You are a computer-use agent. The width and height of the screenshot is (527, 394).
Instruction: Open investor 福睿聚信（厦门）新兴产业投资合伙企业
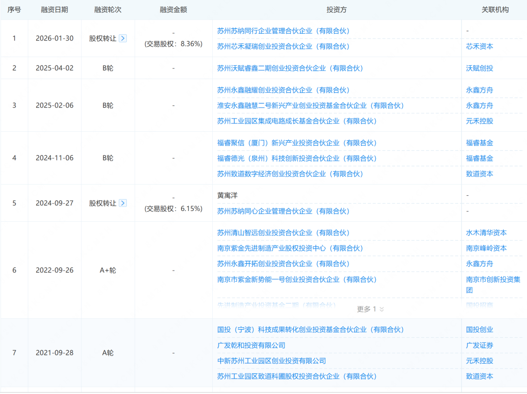(297, 143)
